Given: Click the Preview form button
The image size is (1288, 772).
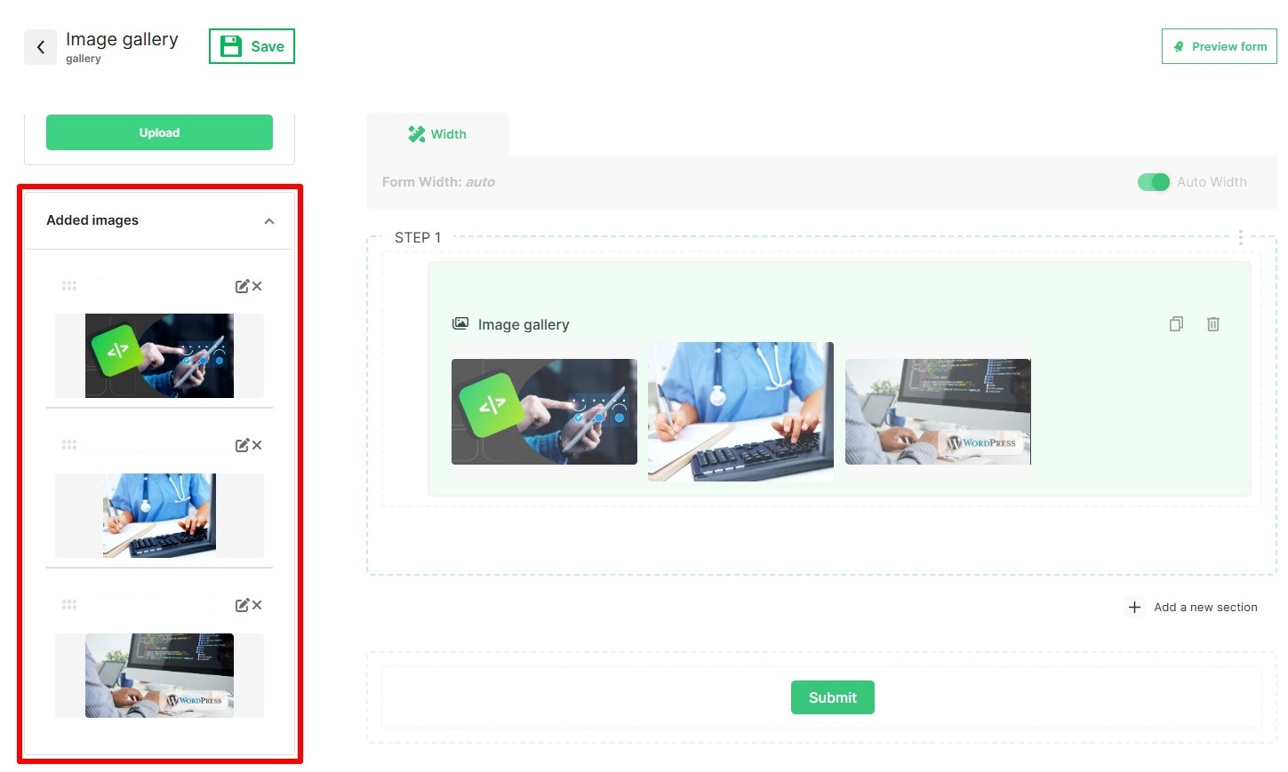Looking at the screenshot, I should pos(1219,46).
